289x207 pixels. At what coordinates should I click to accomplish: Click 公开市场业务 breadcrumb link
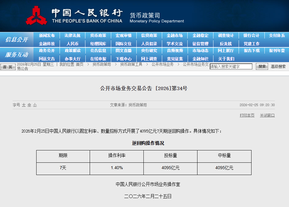tap(162, 65)
